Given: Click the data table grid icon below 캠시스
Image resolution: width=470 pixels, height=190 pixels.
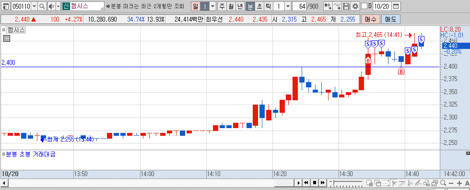Looking at the screenshot, I should tap(7, 38).
